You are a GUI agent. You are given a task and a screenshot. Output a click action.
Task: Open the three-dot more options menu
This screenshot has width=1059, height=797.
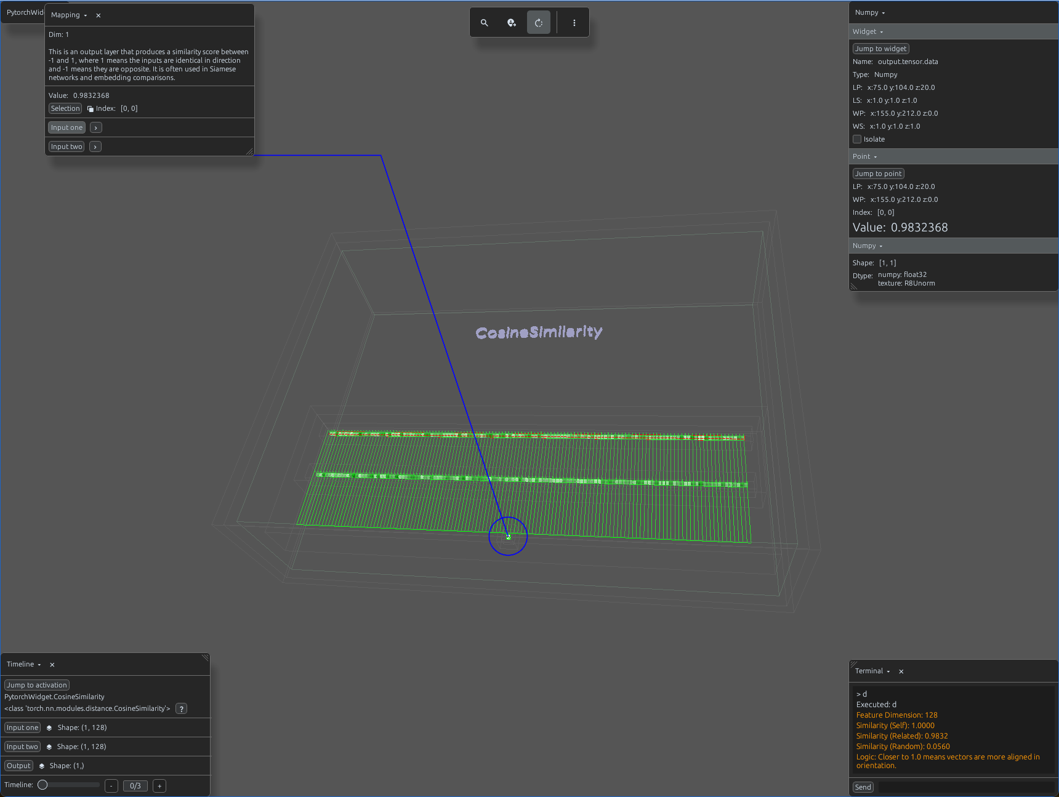(574, 23)
